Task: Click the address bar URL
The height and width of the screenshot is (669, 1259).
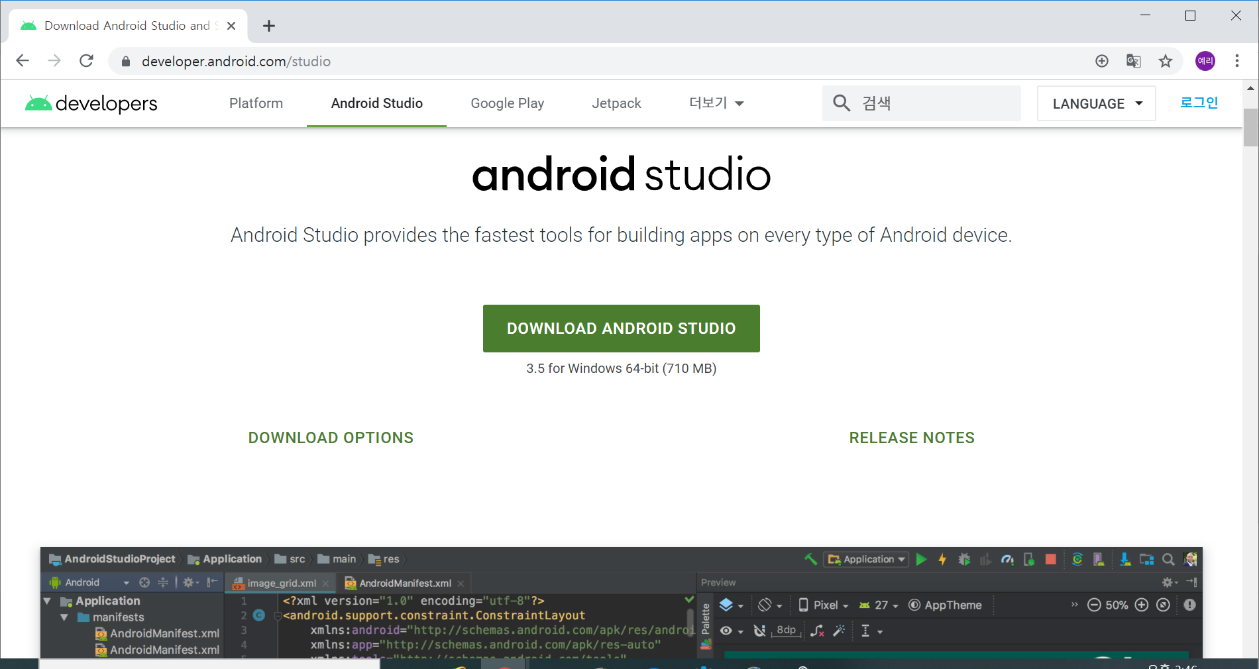Action: [x=236, y=62]
